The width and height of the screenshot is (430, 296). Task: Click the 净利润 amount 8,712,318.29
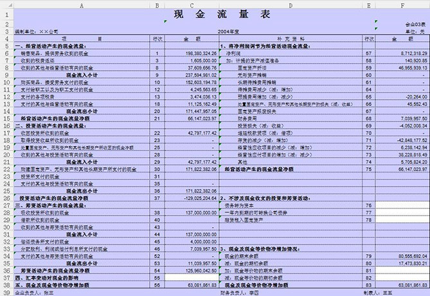(402, 53)
